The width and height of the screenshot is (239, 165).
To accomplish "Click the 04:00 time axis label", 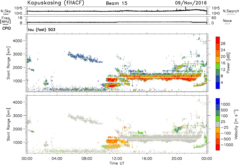I will 57,159.
